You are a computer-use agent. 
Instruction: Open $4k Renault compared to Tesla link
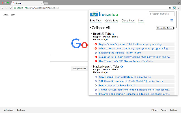pyautogui.click(x=131, y=81)
